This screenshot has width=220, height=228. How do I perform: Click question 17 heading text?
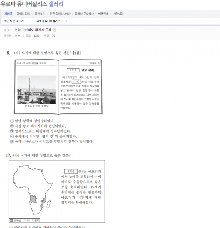tap(38, 156)
